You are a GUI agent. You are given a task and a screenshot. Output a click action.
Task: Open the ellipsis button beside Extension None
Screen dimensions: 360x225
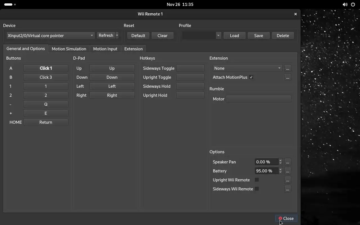pyautogui.click(x=287, y=68)
